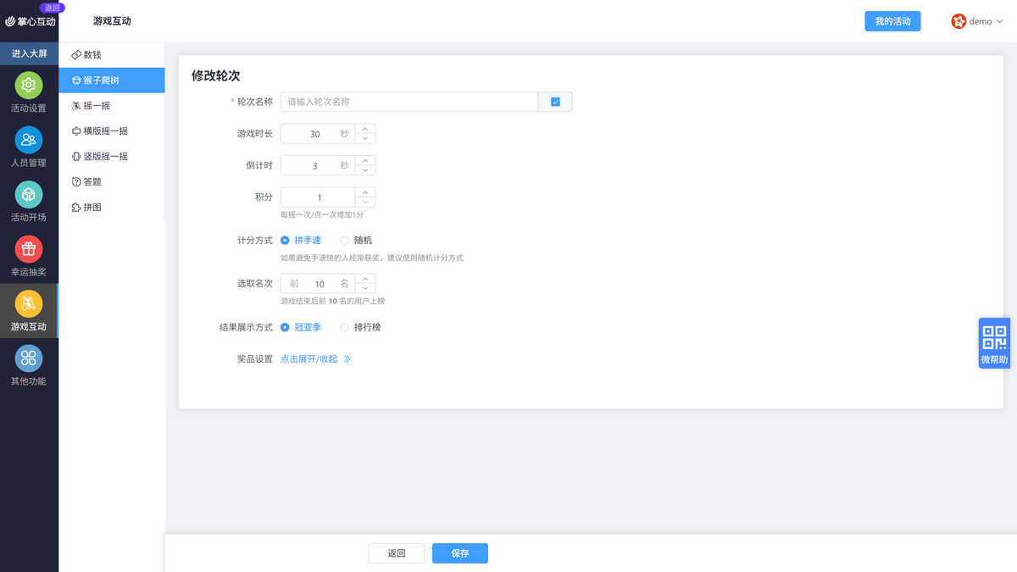Click the 掌心互动 logo

(x=31, y=21)
